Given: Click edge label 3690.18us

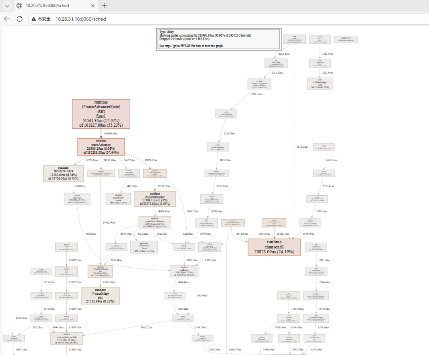Looking at the screenshot, I should coord(58,327).
